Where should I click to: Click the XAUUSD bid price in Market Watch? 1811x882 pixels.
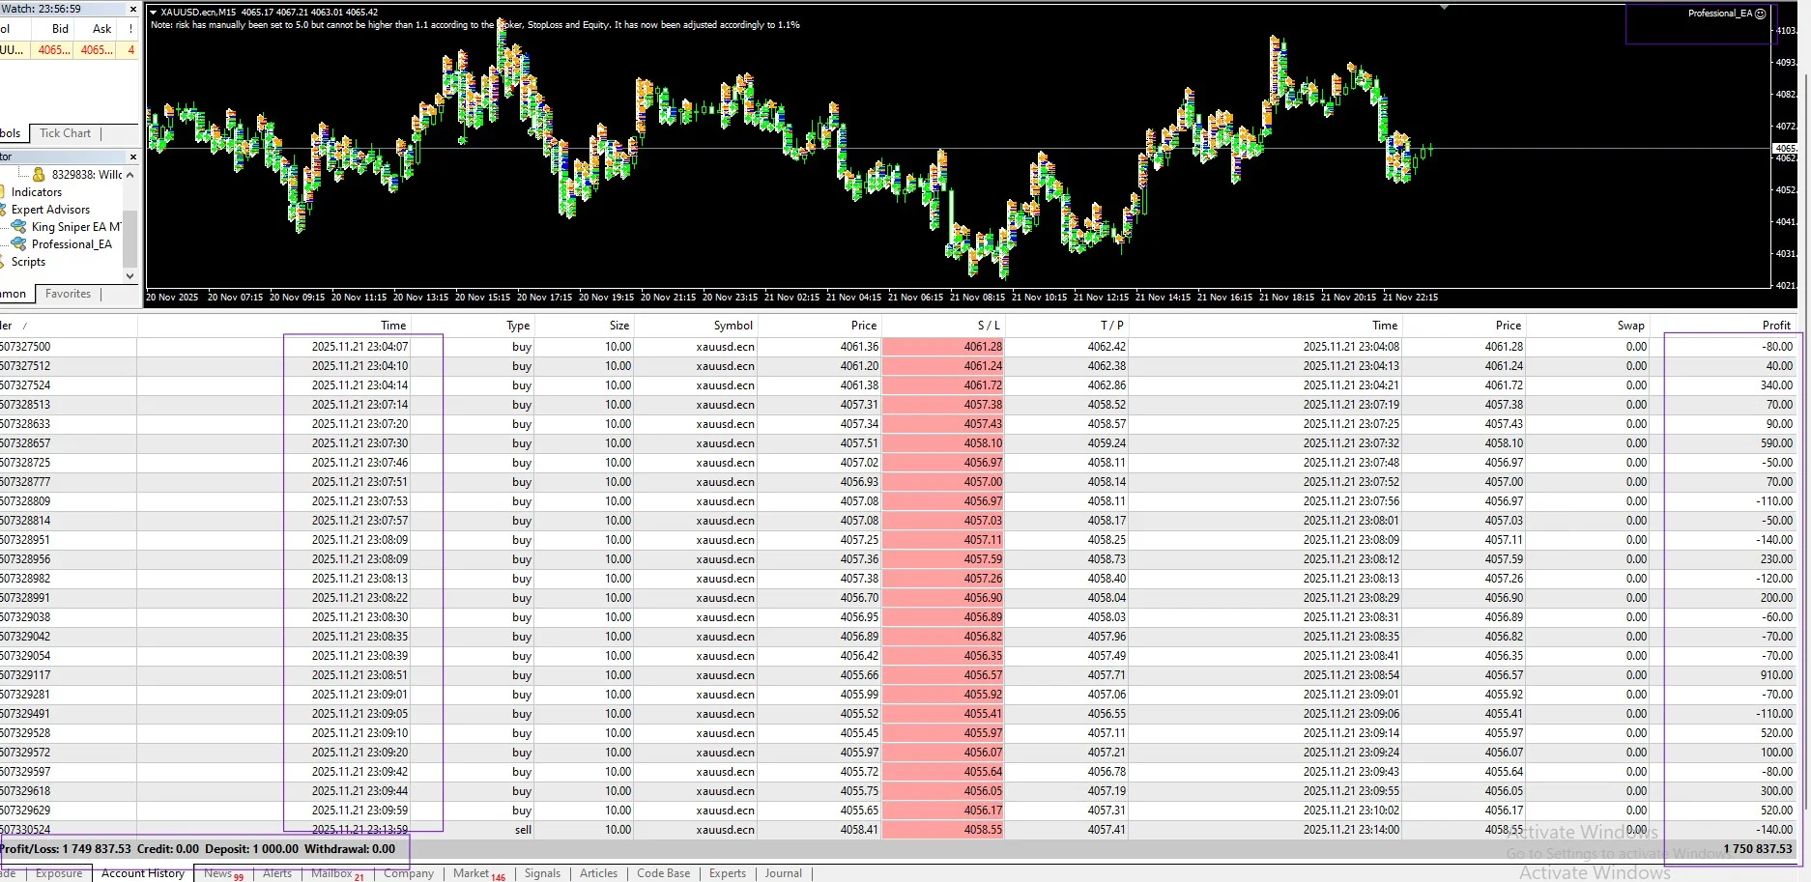53,49
